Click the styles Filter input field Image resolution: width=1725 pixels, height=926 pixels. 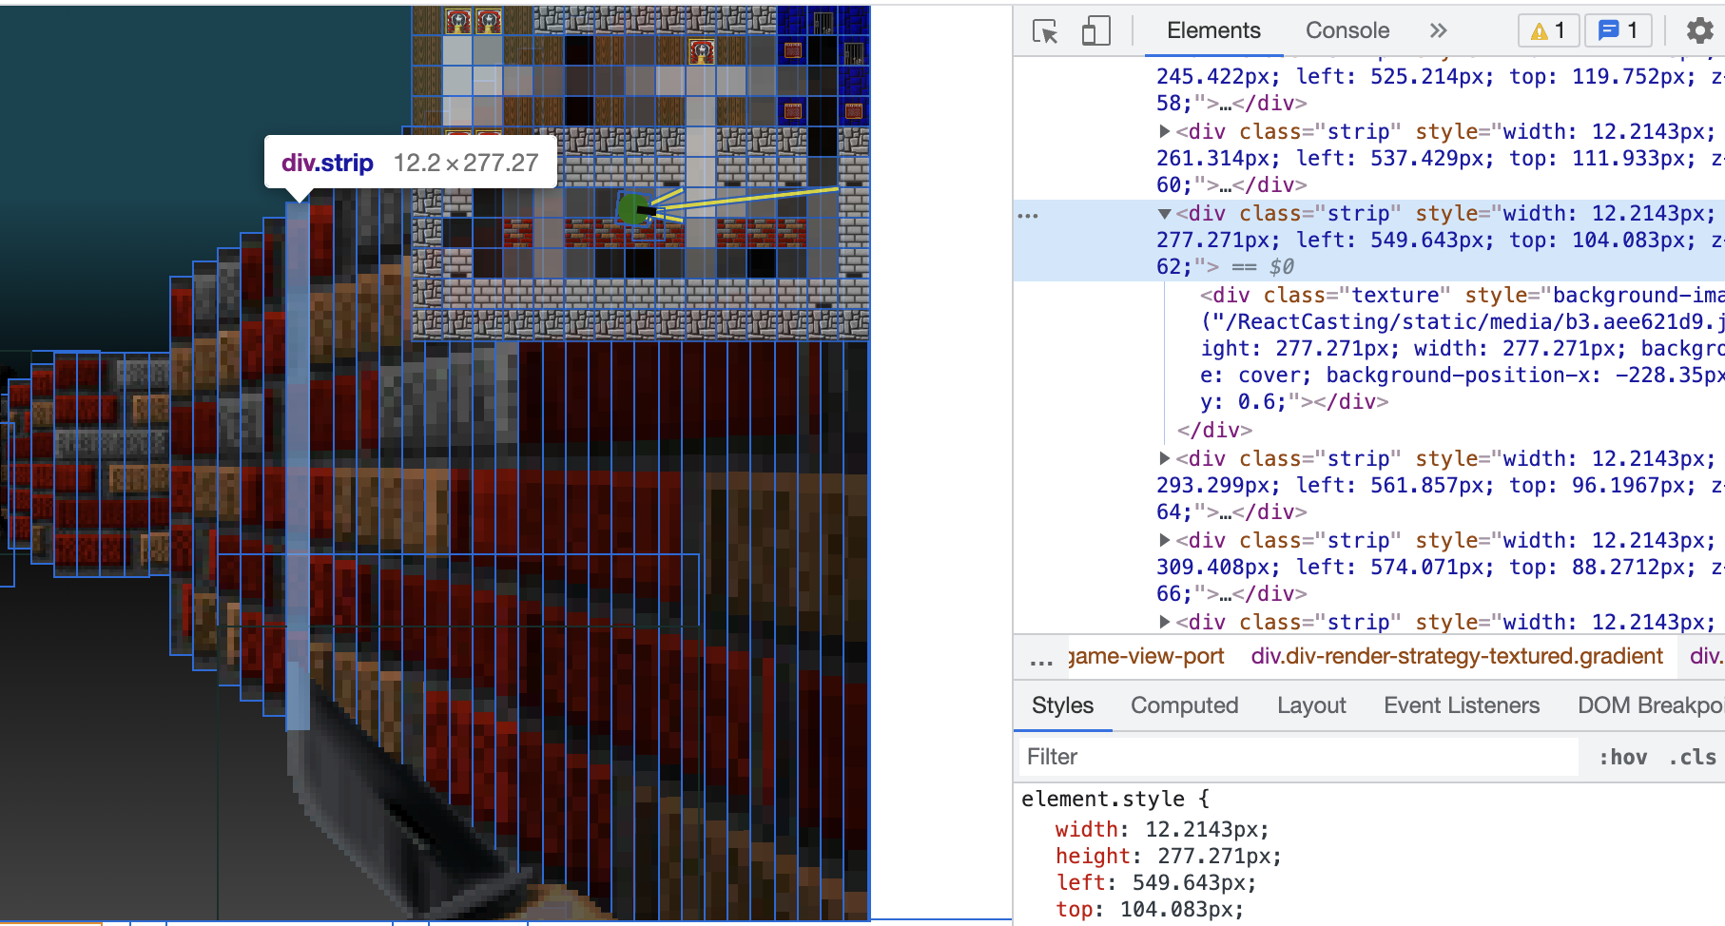pyautogui.click(x=1299, y=757)
